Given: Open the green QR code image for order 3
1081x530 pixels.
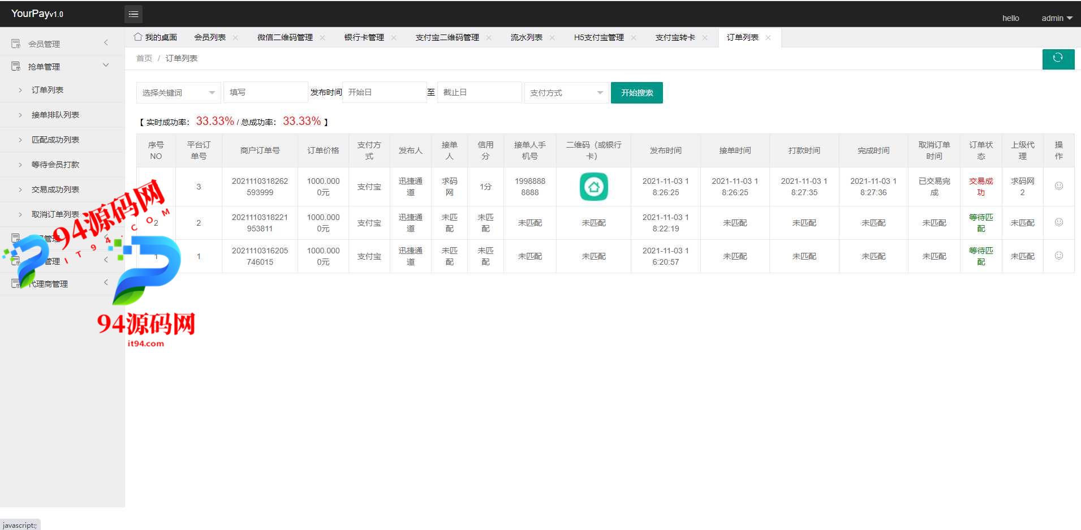Looking at the screenshot, I should (593, 187).
